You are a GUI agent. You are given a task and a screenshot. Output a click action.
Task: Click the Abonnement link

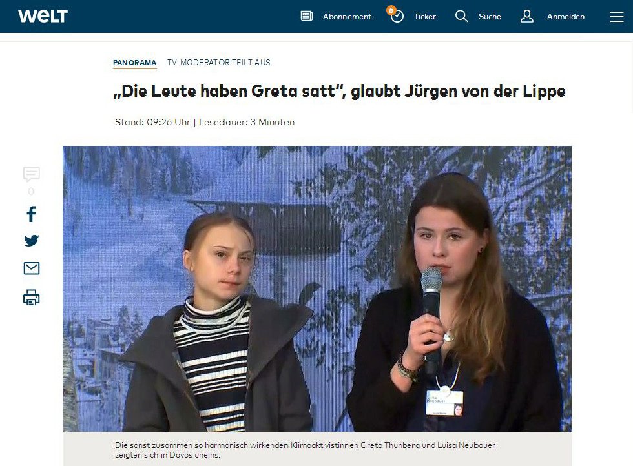click(347, 17)
